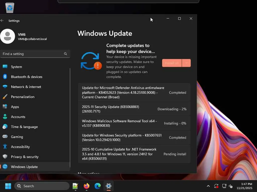Click the muted speaker tray icon
Viewport: 257px width, 192px height.
coord(231,186)
